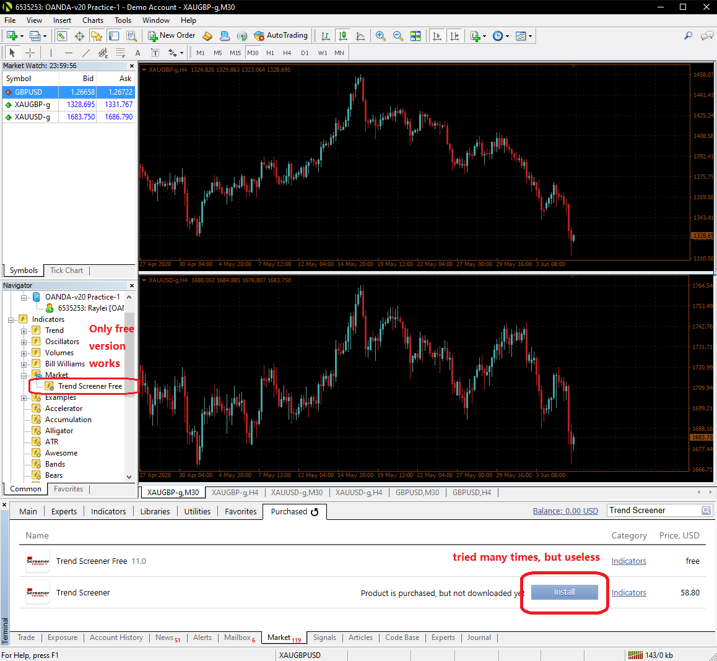Collapse the Indicators tree node

11,320
